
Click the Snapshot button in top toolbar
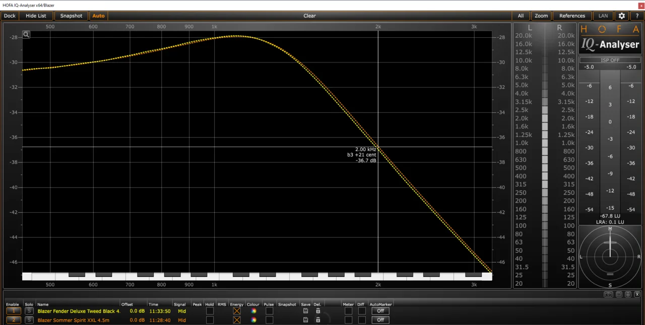pyautogui.click(x=71, y=16)
